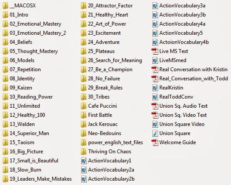Click the RealKristin video file icon
The width and height of the screenshot is (231, 185).
[x=155, y=88]
